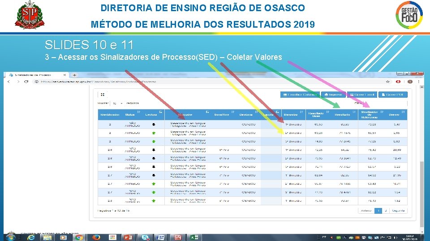Sort table by Evolução column header
The image size is (430, 241).
click(153, 115)
